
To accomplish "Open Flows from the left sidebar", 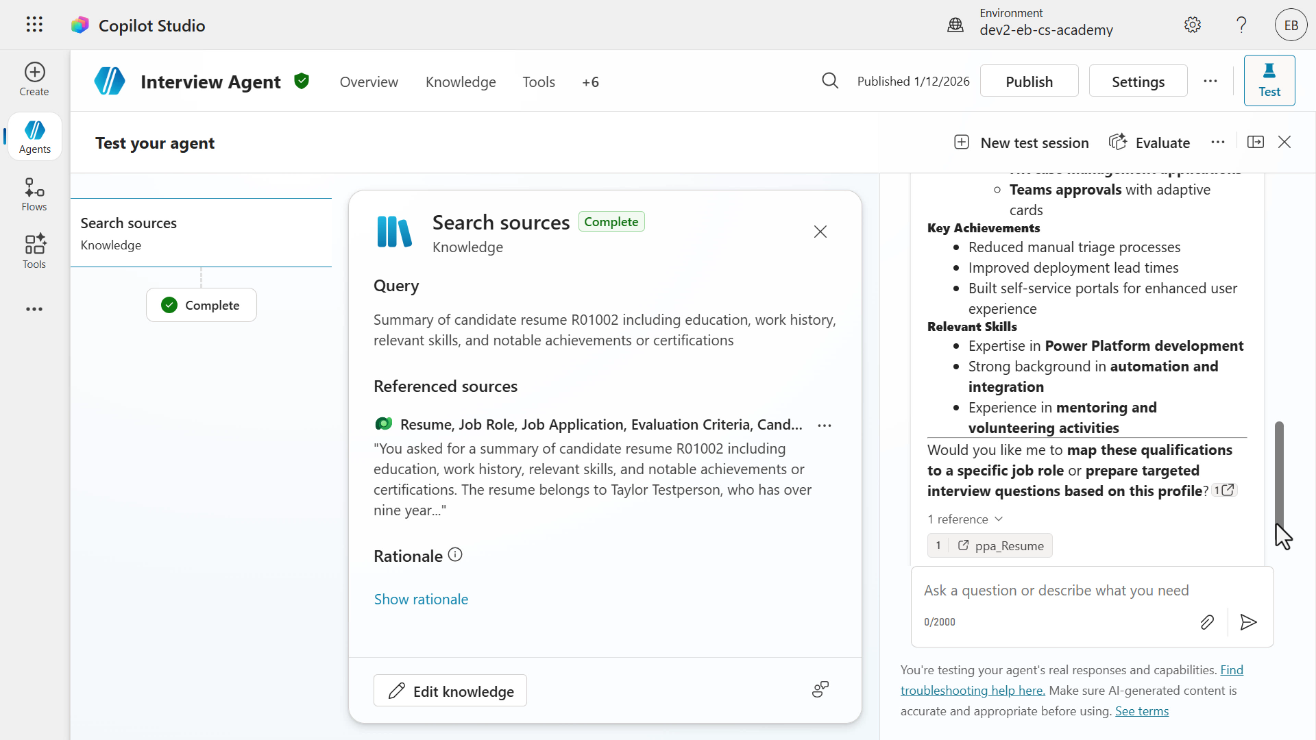I will tap(34, 195).
